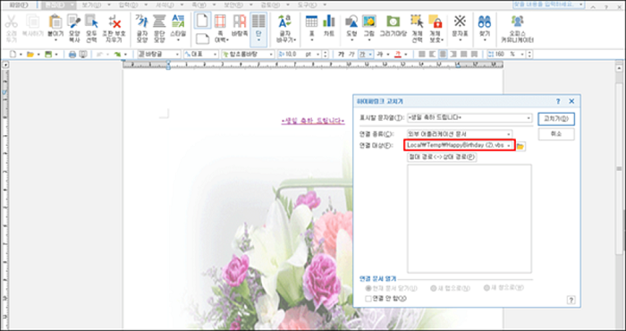Click the master page (바탕쪽) icon
The width and height of the screenshot is (626, 331).
[240, 21]
